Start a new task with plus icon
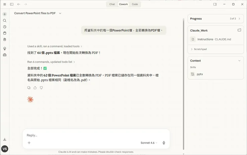This screenshot has height=155, width=247. coord(5,14)
